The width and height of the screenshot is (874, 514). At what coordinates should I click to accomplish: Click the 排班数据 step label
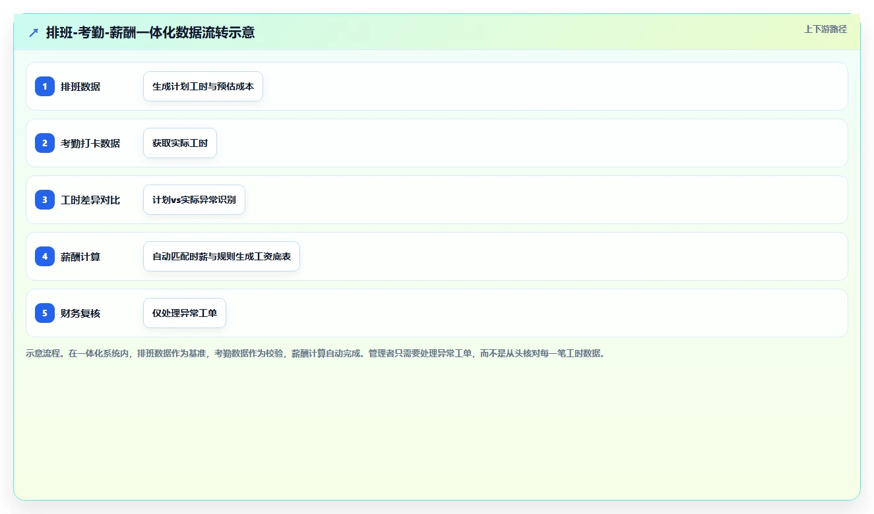click(80, 86)
